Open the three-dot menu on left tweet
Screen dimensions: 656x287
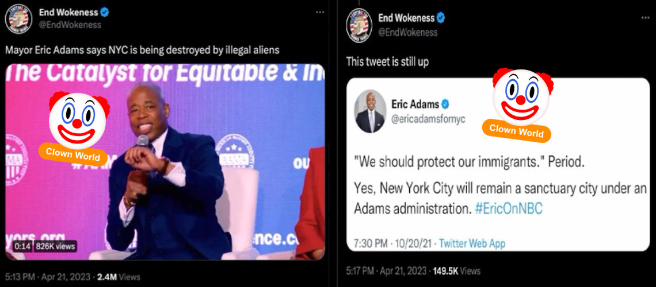[x=319, y=12]
